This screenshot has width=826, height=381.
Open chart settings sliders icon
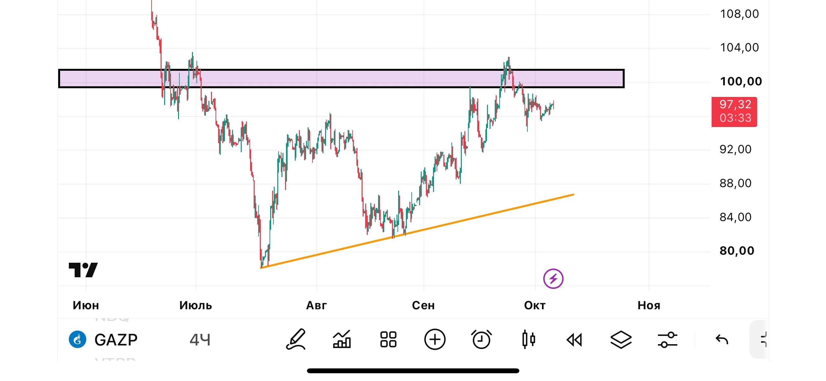click(667, 340)
